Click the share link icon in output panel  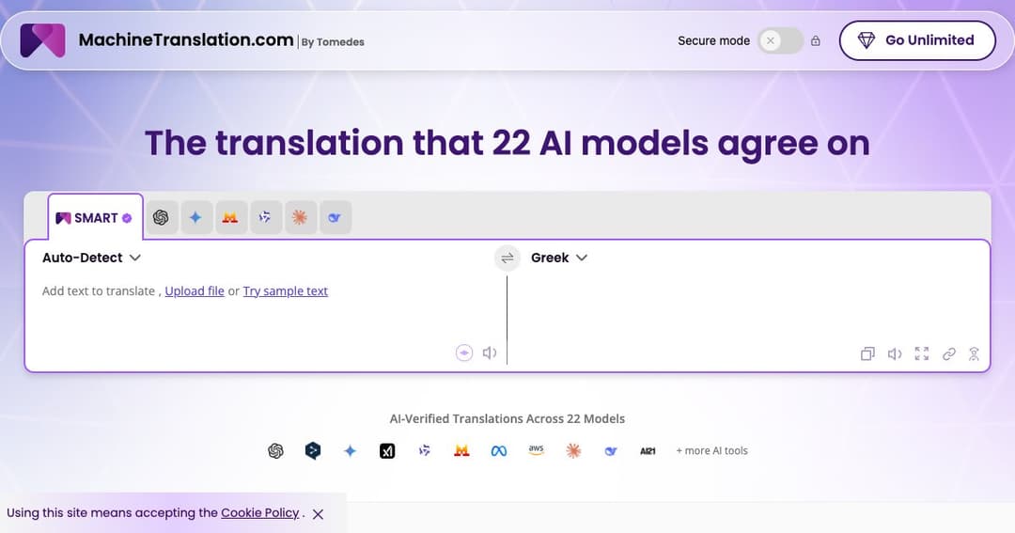[949, 353]
